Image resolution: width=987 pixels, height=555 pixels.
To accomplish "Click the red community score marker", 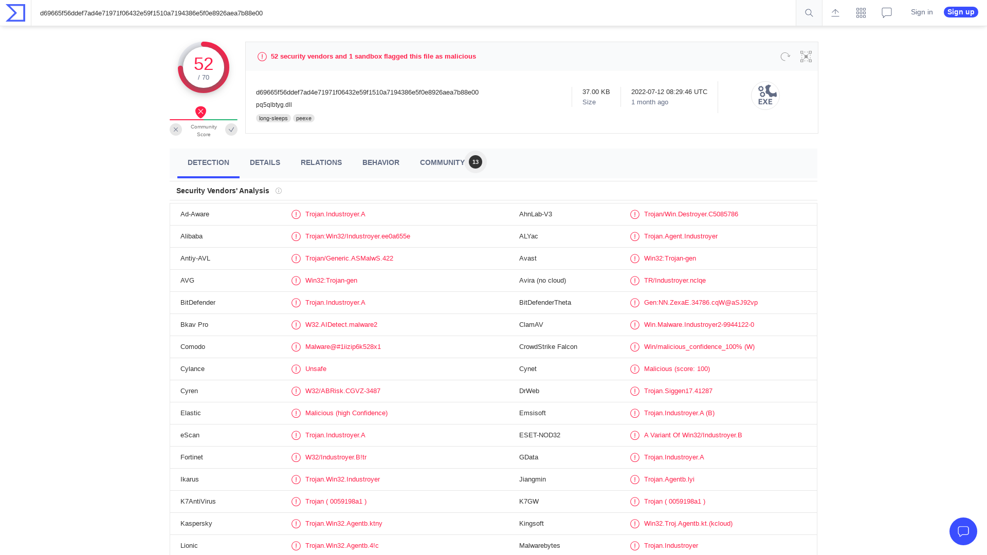I will (x=200, y=112).
